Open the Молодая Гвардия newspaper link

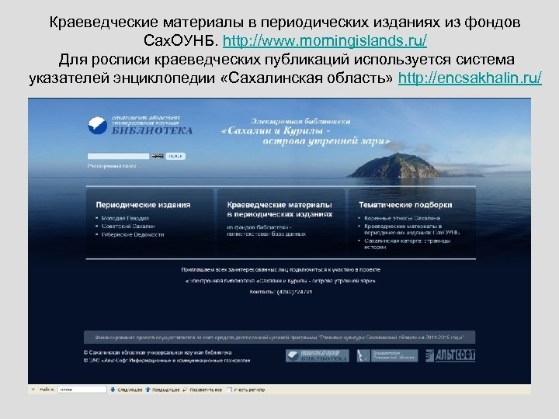[125, 218]
